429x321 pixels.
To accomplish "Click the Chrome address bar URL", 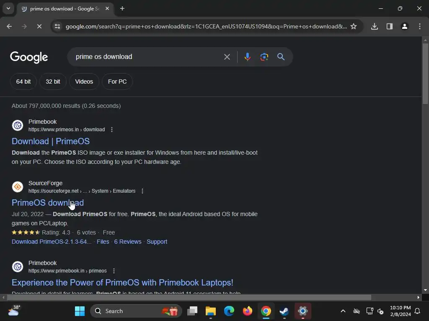I will point(206,26).
